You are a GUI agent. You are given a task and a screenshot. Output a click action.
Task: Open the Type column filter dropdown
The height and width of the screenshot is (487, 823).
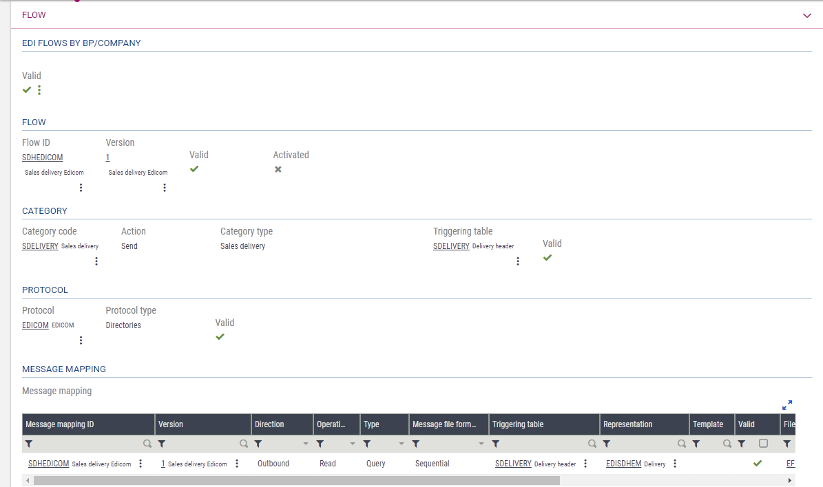pyautogui.click(x=402, y=444)
